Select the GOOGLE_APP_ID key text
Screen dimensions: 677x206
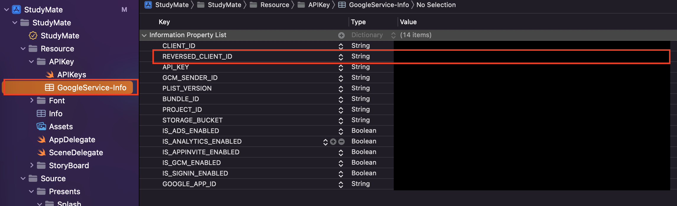click(189, 184)
